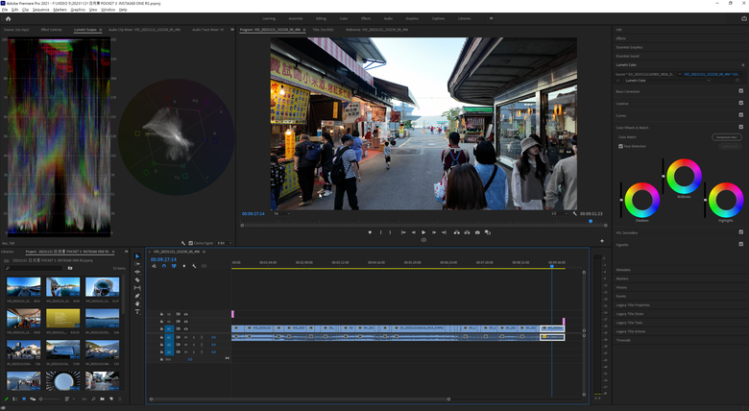Toggle Linked Selection in timeline
This screenshot has width=749, height=411.
(x=174, y=266)
